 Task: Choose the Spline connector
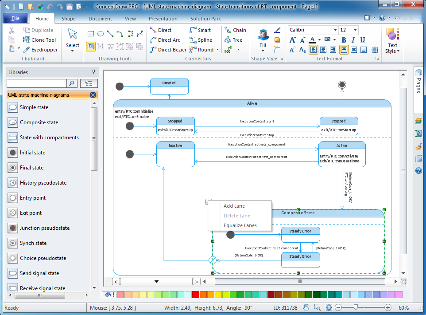coord(201,40)
